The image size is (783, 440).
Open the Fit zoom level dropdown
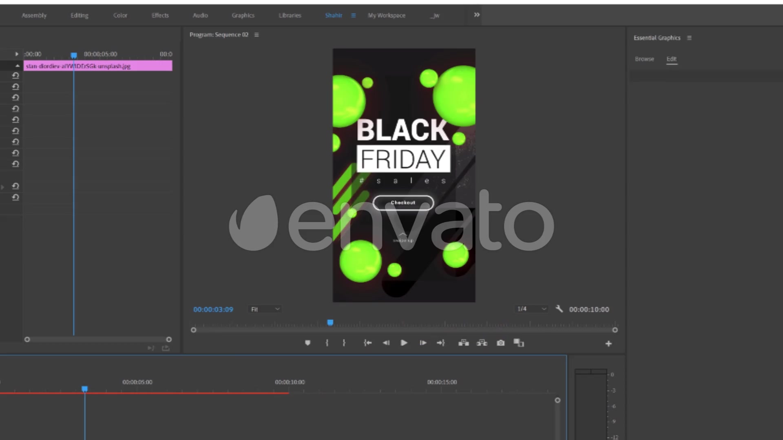pyautogui.click(x=265, y=309)
